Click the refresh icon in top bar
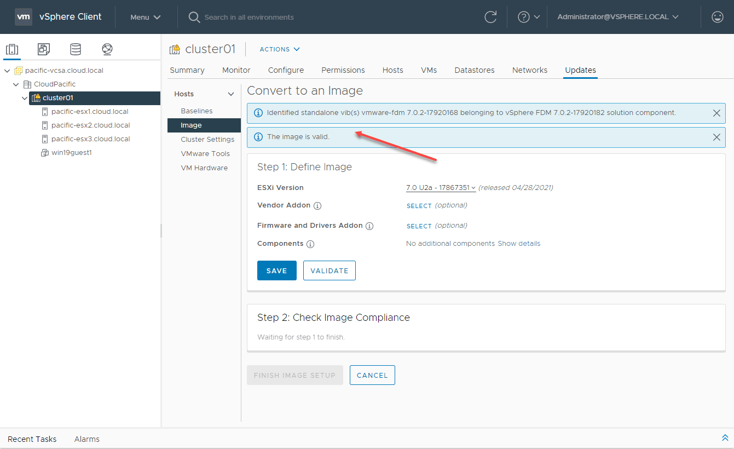Image resolution: width=734 pixels, height=449 pixels. [x=490, y=17]
